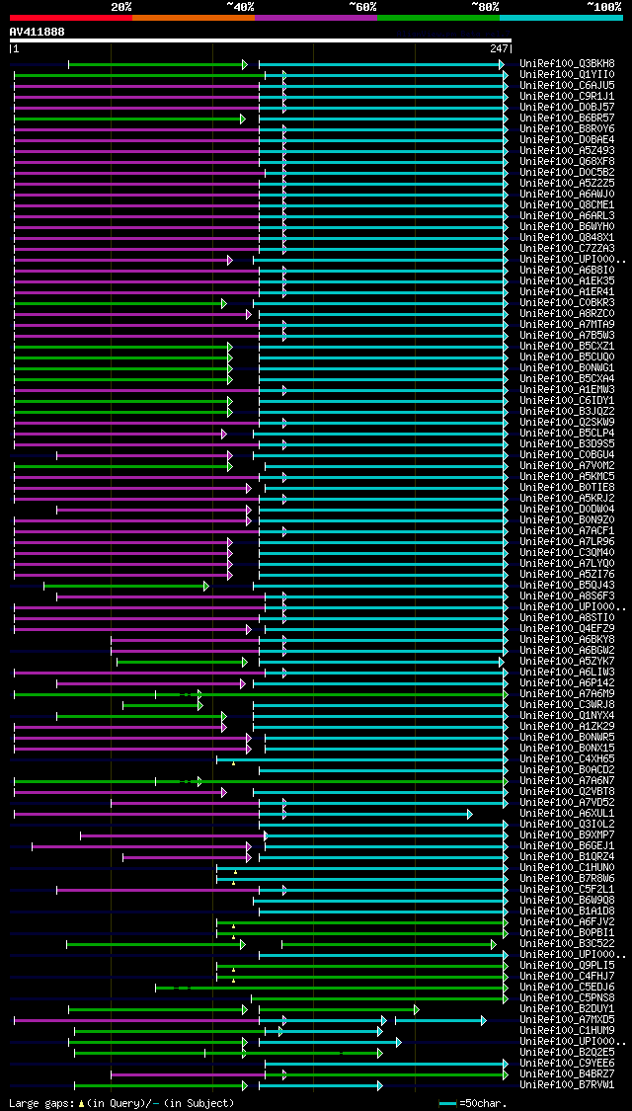632x1111 pixels.
Task: Click the white query sequence bar
Action: tap(260, 40)
